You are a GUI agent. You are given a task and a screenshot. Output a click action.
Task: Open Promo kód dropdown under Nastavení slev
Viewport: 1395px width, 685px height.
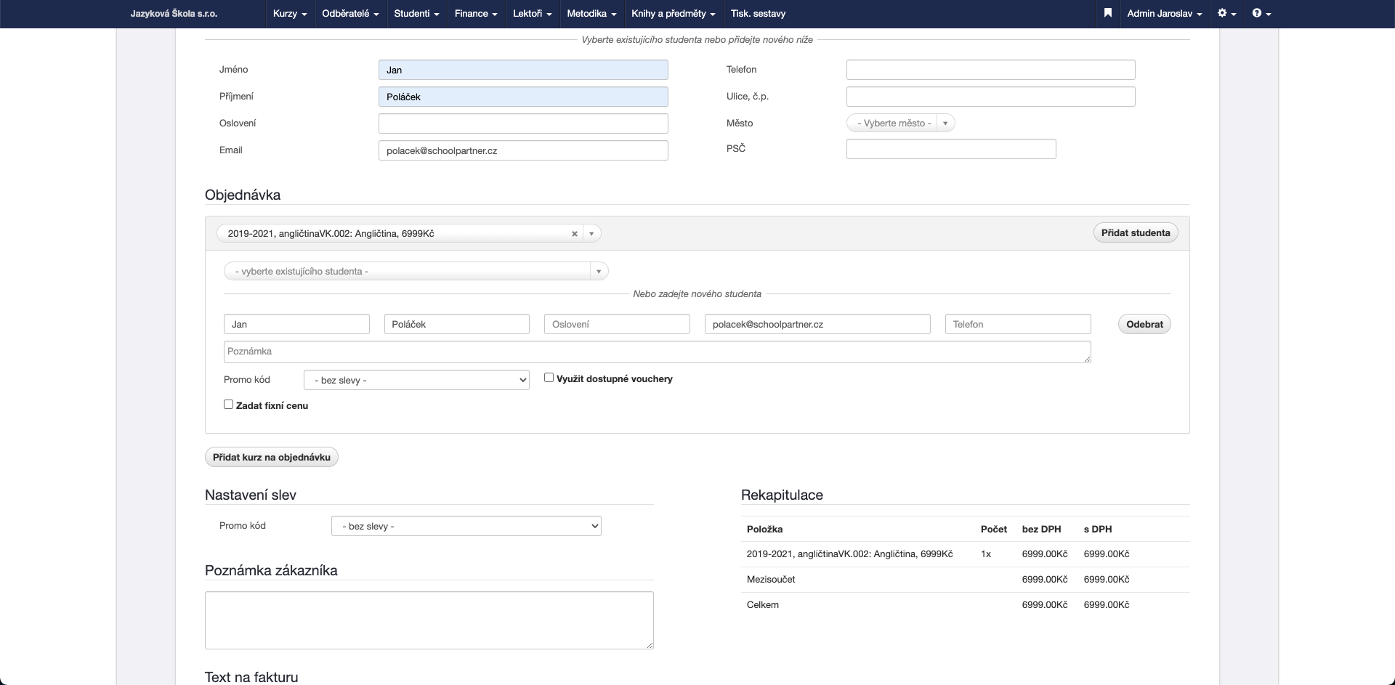[466, 526]
